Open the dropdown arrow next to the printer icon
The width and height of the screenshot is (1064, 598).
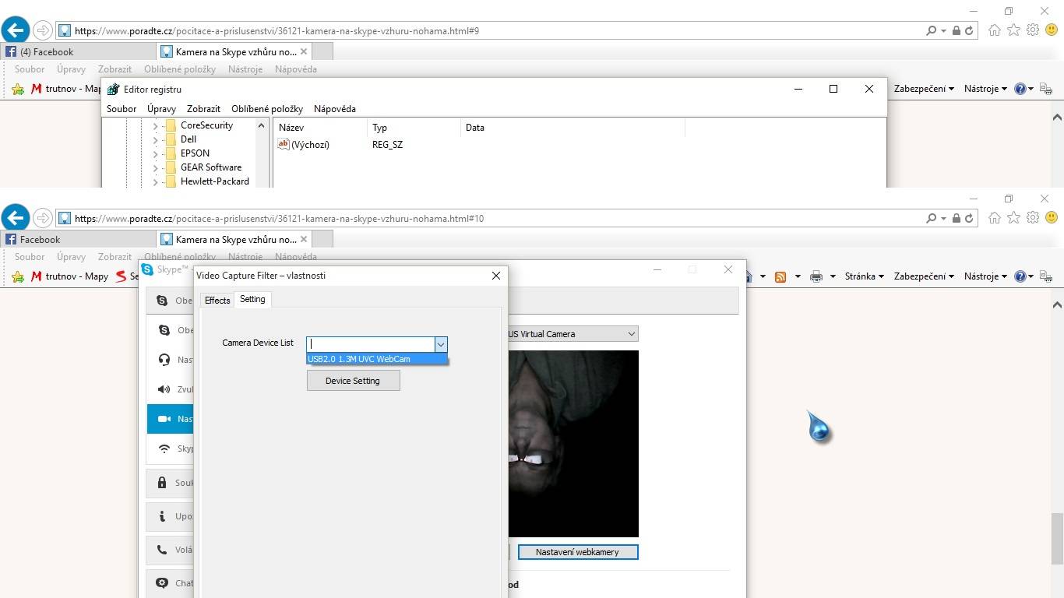833,276
